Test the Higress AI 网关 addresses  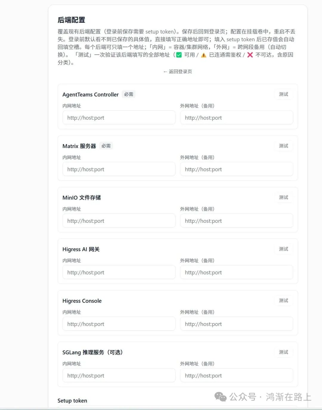tap(283, 249)
